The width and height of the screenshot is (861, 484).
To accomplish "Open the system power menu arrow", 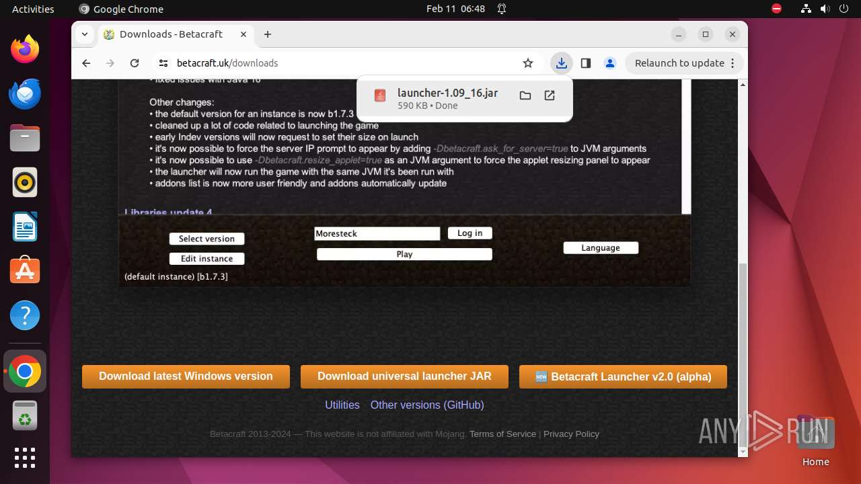I will pos(844,9).
